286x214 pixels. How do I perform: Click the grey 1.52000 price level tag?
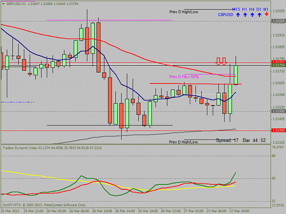278,21
